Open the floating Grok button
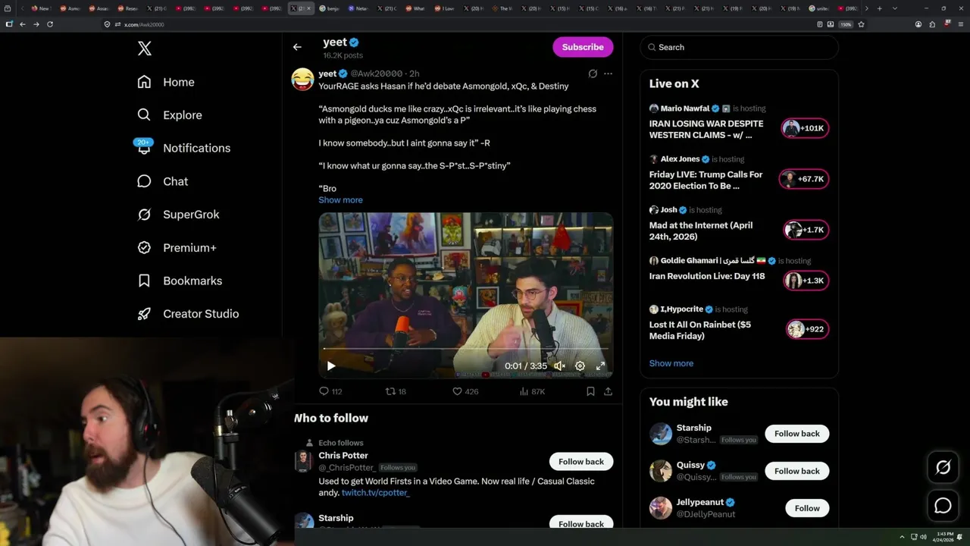This screenshot has width=970, height=546. [x=943, y=468]
